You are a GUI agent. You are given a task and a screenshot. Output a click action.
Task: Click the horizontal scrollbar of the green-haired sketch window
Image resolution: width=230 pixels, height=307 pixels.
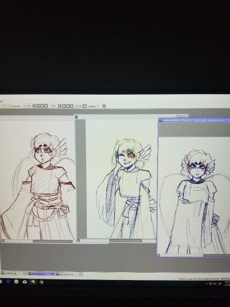(x=126, y=240)
